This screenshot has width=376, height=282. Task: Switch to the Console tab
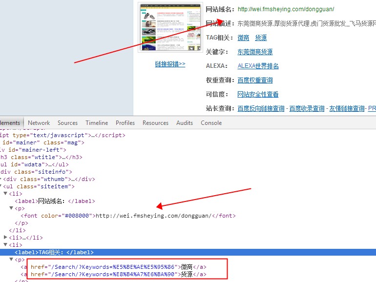point(211,123)
